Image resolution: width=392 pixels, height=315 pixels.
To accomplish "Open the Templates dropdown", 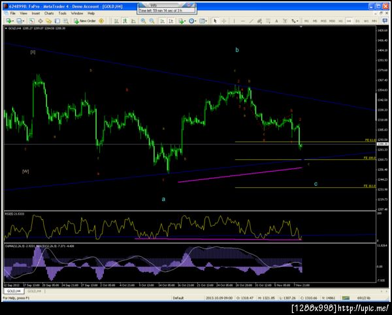I will click(x=203, y=21).
